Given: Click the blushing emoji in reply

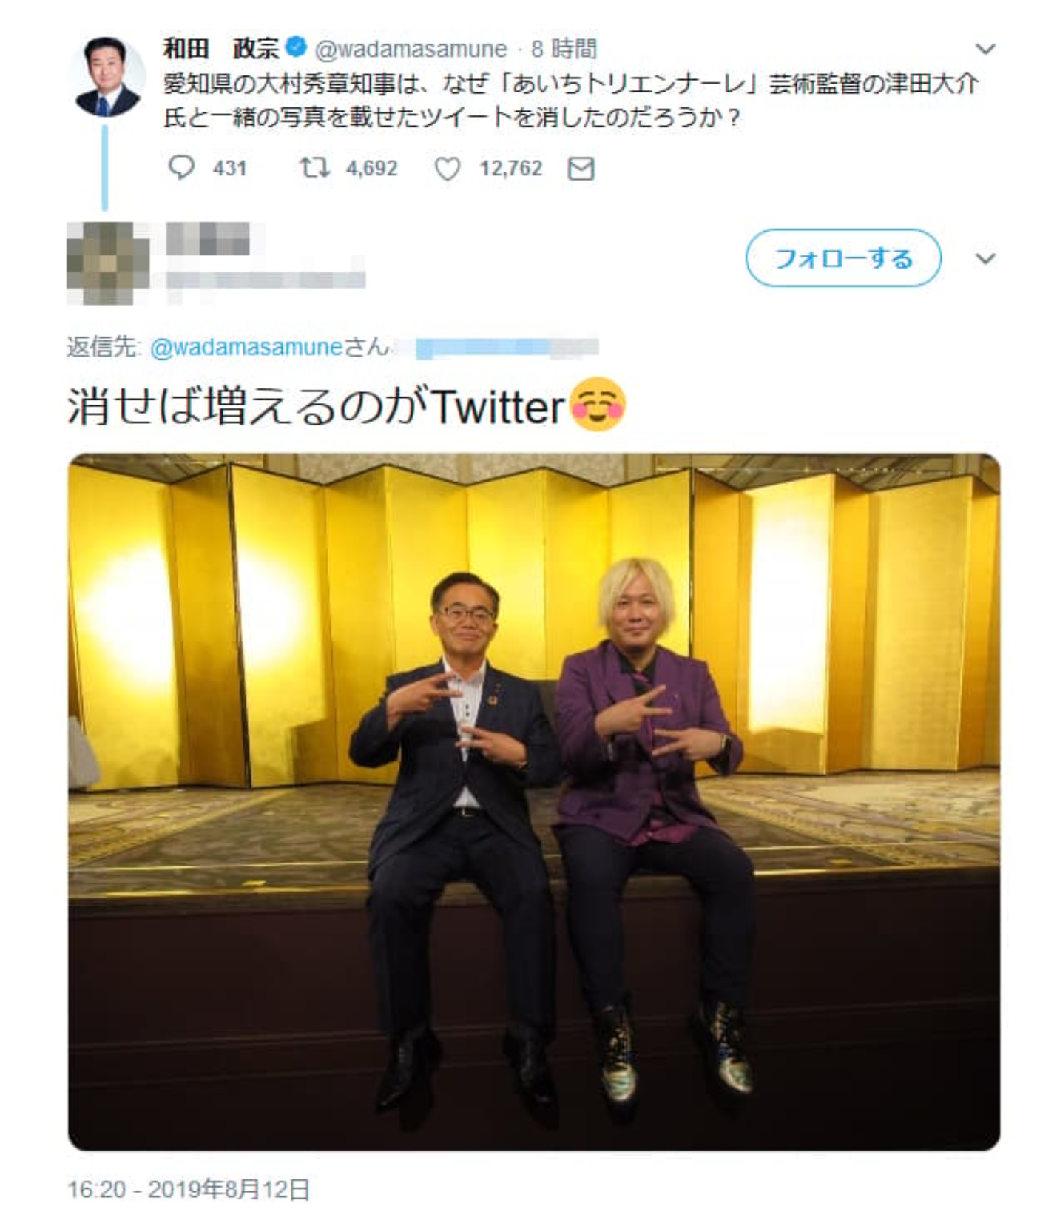Looking at the screenshot, I should [598, 405].
